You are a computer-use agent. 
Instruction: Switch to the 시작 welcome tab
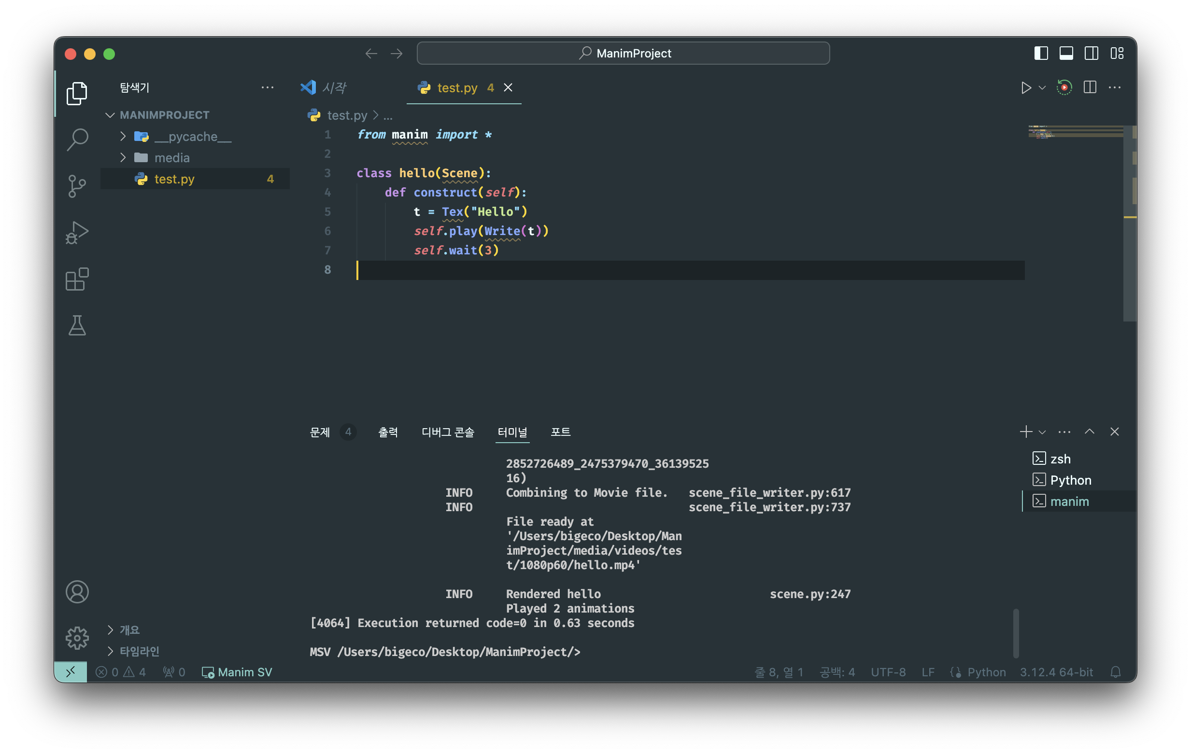point(324,87)
